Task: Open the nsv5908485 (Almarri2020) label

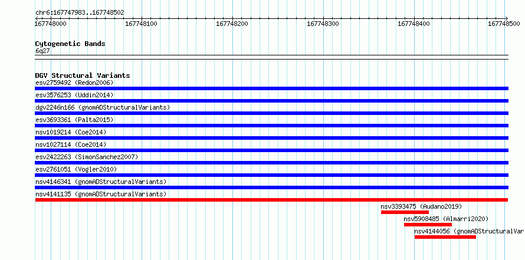Action: pyautogui.click(x=446, y=219)
